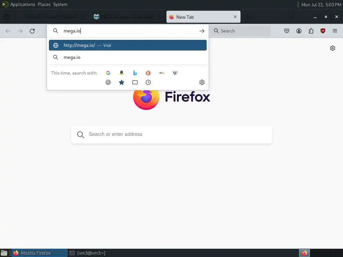
Task: Select the Firefox workspace thumbnail in bottom panel
Action: 304,253
